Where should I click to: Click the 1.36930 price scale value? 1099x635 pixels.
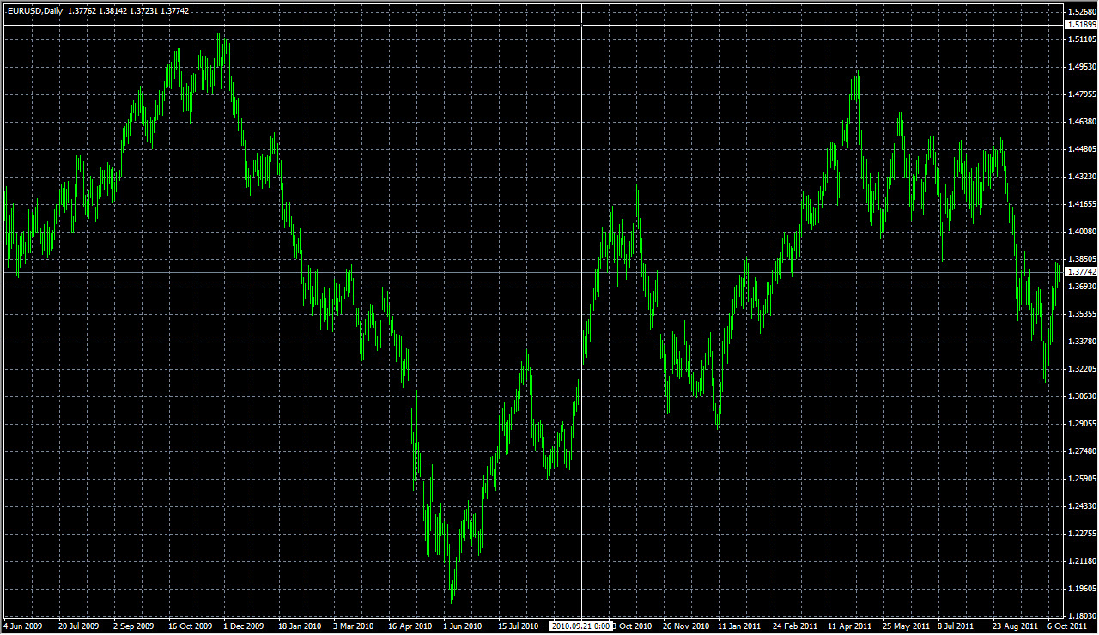(x=1083, y=287)
